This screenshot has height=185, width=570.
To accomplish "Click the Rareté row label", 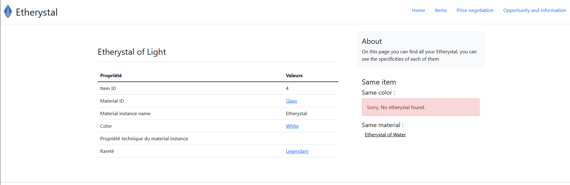I will tap(107, 151).
